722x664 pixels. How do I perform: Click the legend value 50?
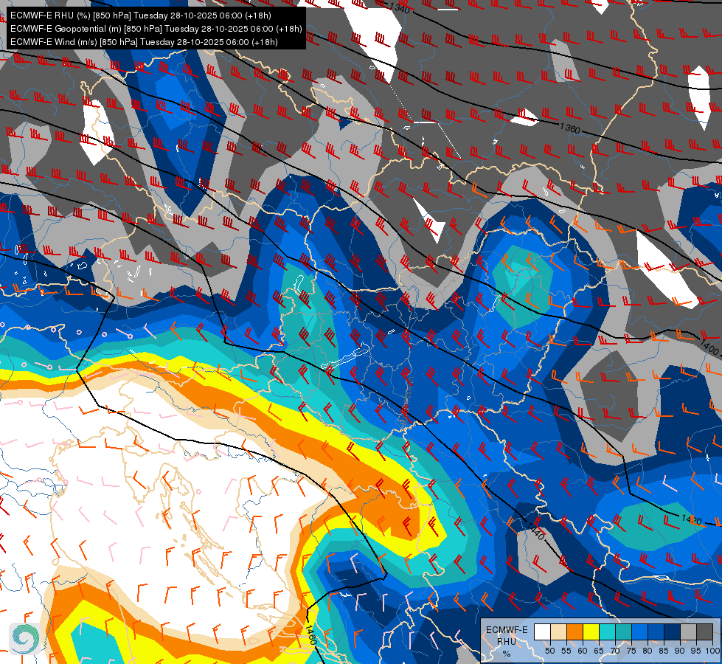click(549, 651)
